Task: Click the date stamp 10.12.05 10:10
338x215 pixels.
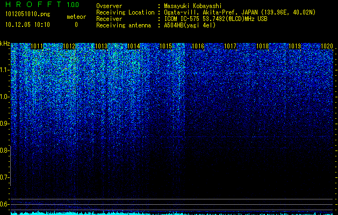Action: (27, 25)
